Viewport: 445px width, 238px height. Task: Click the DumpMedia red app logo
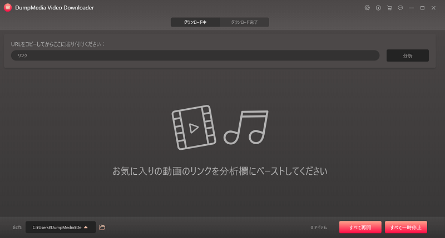(8, 8)
